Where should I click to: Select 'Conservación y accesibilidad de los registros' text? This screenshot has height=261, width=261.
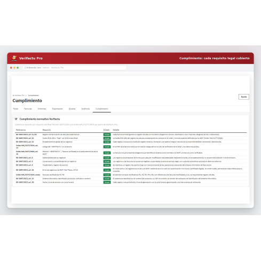click(x=59, y=161)
